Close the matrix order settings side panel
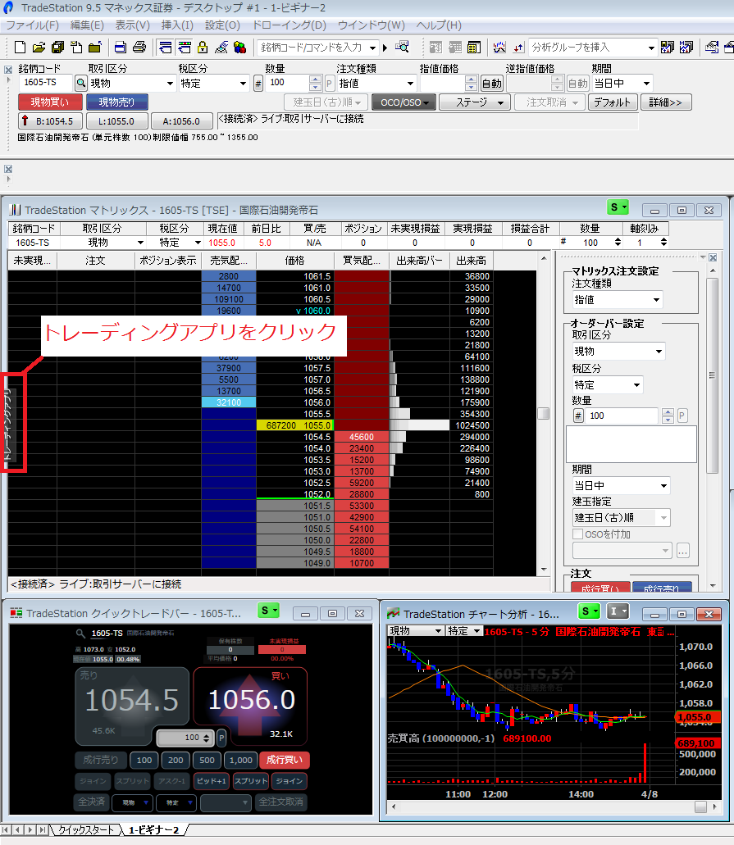 pyautogui.click(x=713, y=257)
